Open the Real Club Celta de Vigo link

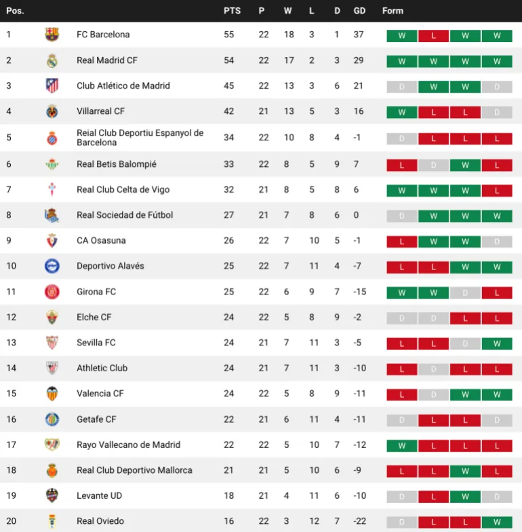123,190
